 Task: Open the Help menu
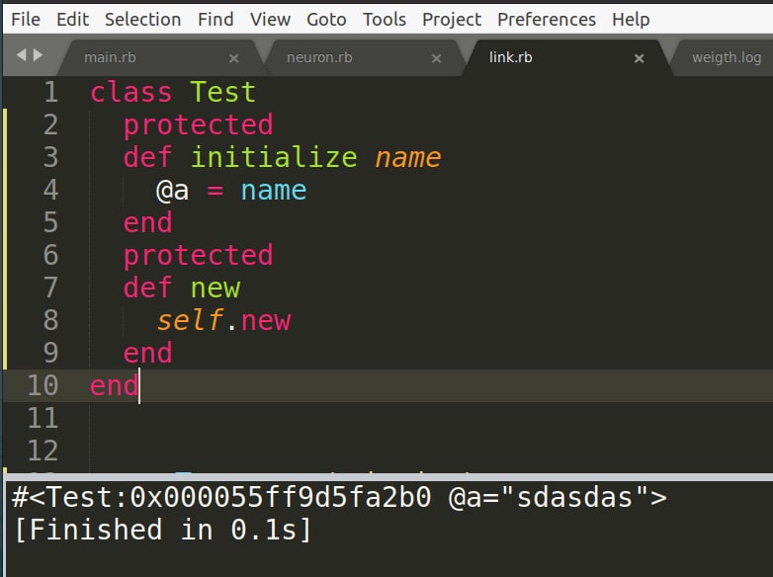tap(631, 19)
